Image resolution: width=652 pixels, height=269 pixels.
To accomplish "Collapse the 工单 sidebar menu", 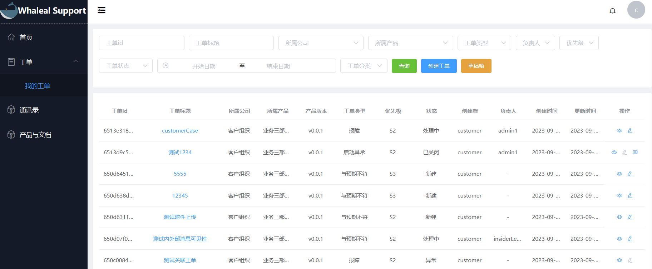I will 44,62.
